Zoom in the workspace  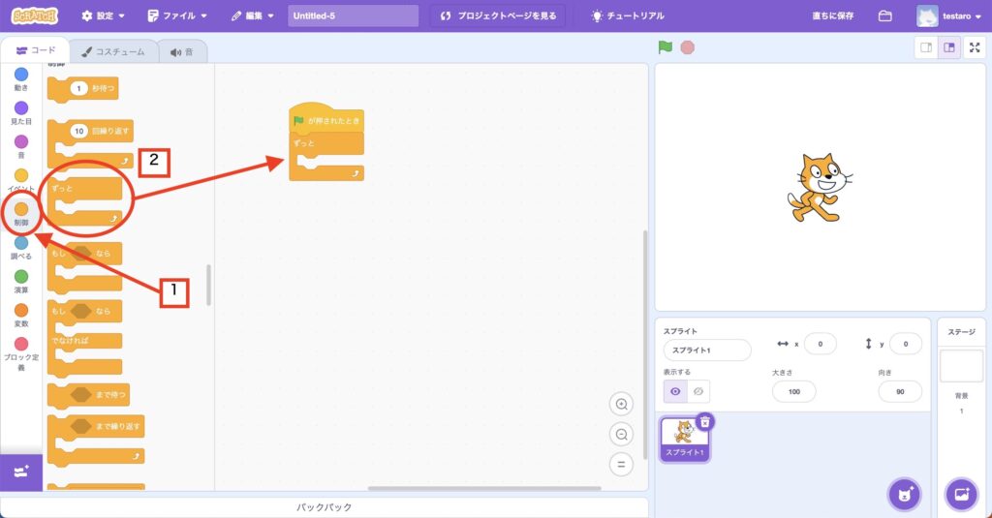[x=621, y=404]
